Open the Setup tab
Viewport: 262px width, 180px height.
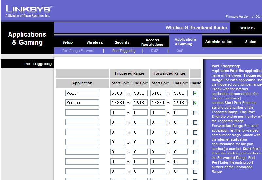67,42
